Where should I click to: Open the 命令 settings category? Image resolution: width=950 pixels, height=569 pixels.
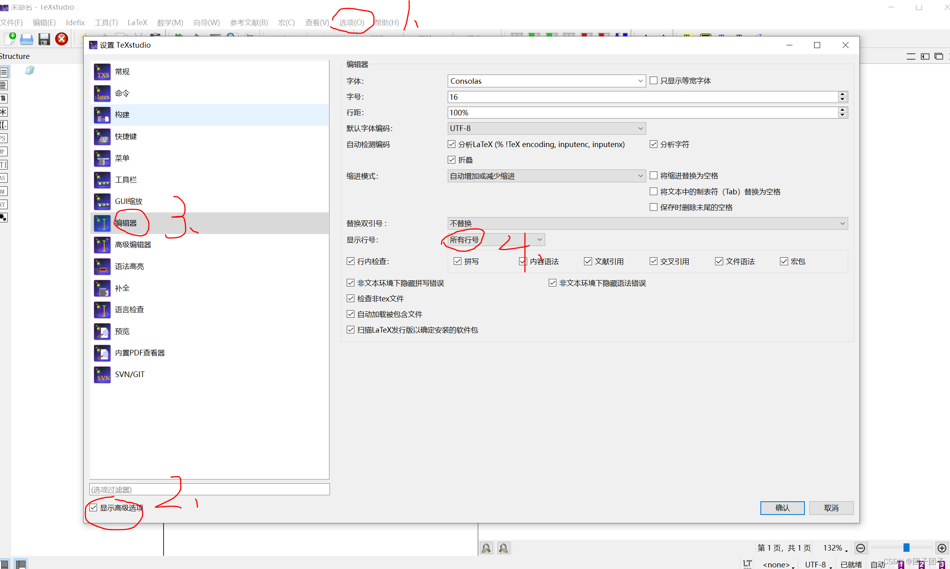pyautogui.click(x=209, y=93)
